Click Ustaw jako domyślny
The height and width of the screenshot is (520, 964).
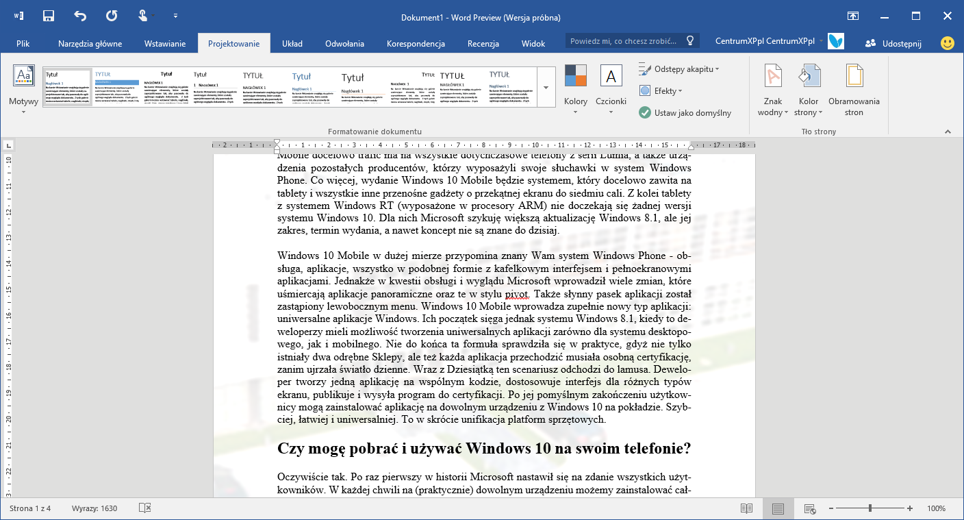[x=685, y=112]
